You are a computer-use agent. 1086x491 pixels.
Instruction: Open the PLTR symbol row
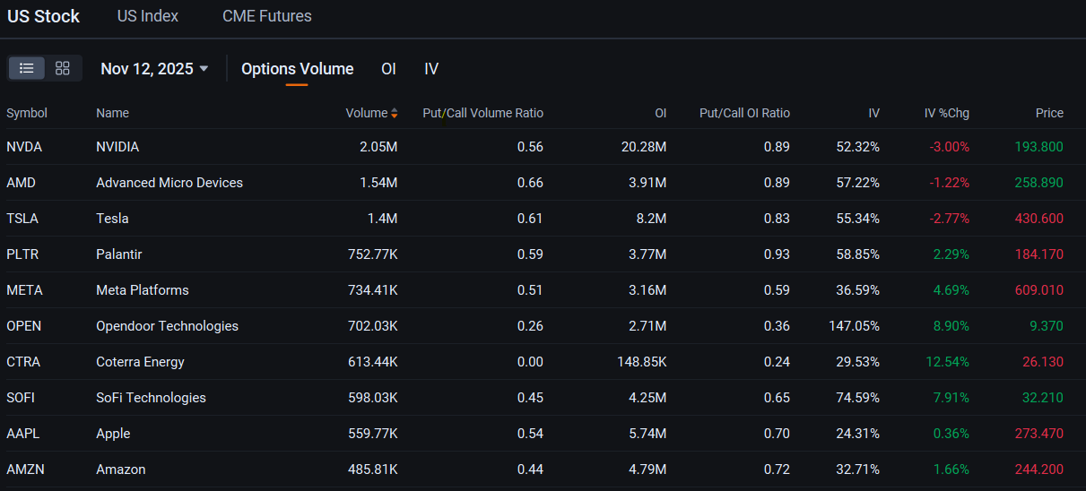(x=22, y=254)
